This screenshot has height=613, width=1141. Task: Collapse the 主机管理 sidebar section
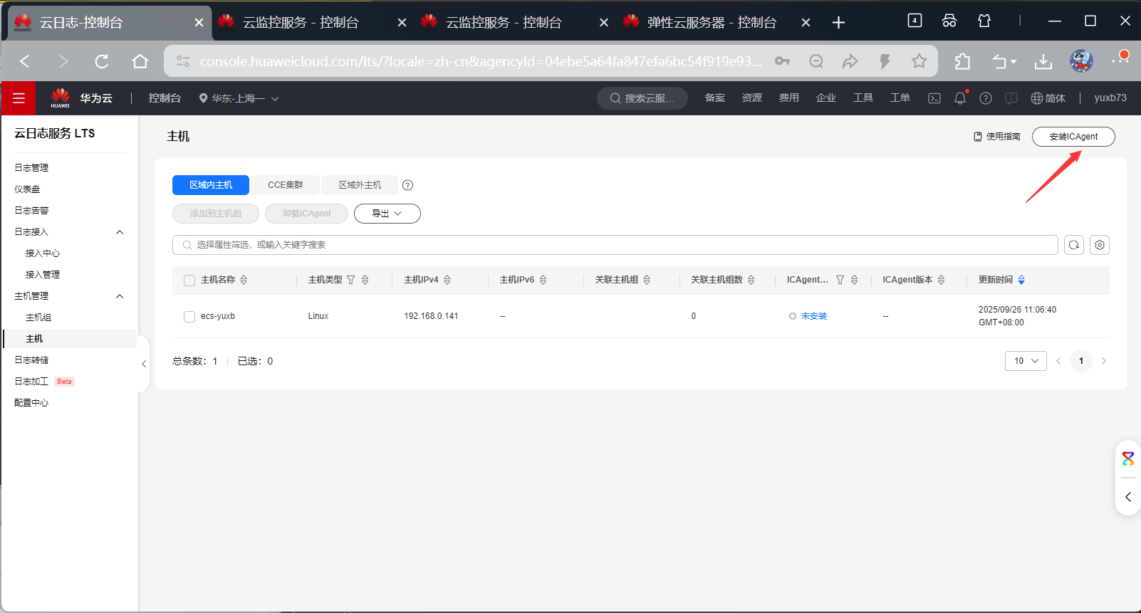click(x=120, y=296)
